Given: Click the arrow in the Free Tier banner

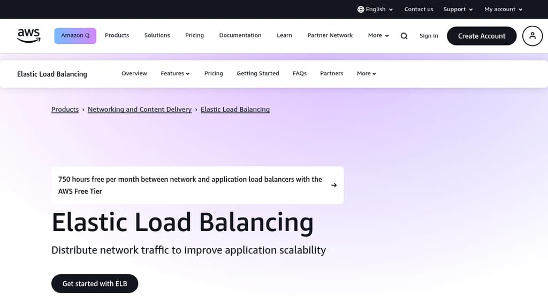Looking at the screenshot, I should coord(334,185).
